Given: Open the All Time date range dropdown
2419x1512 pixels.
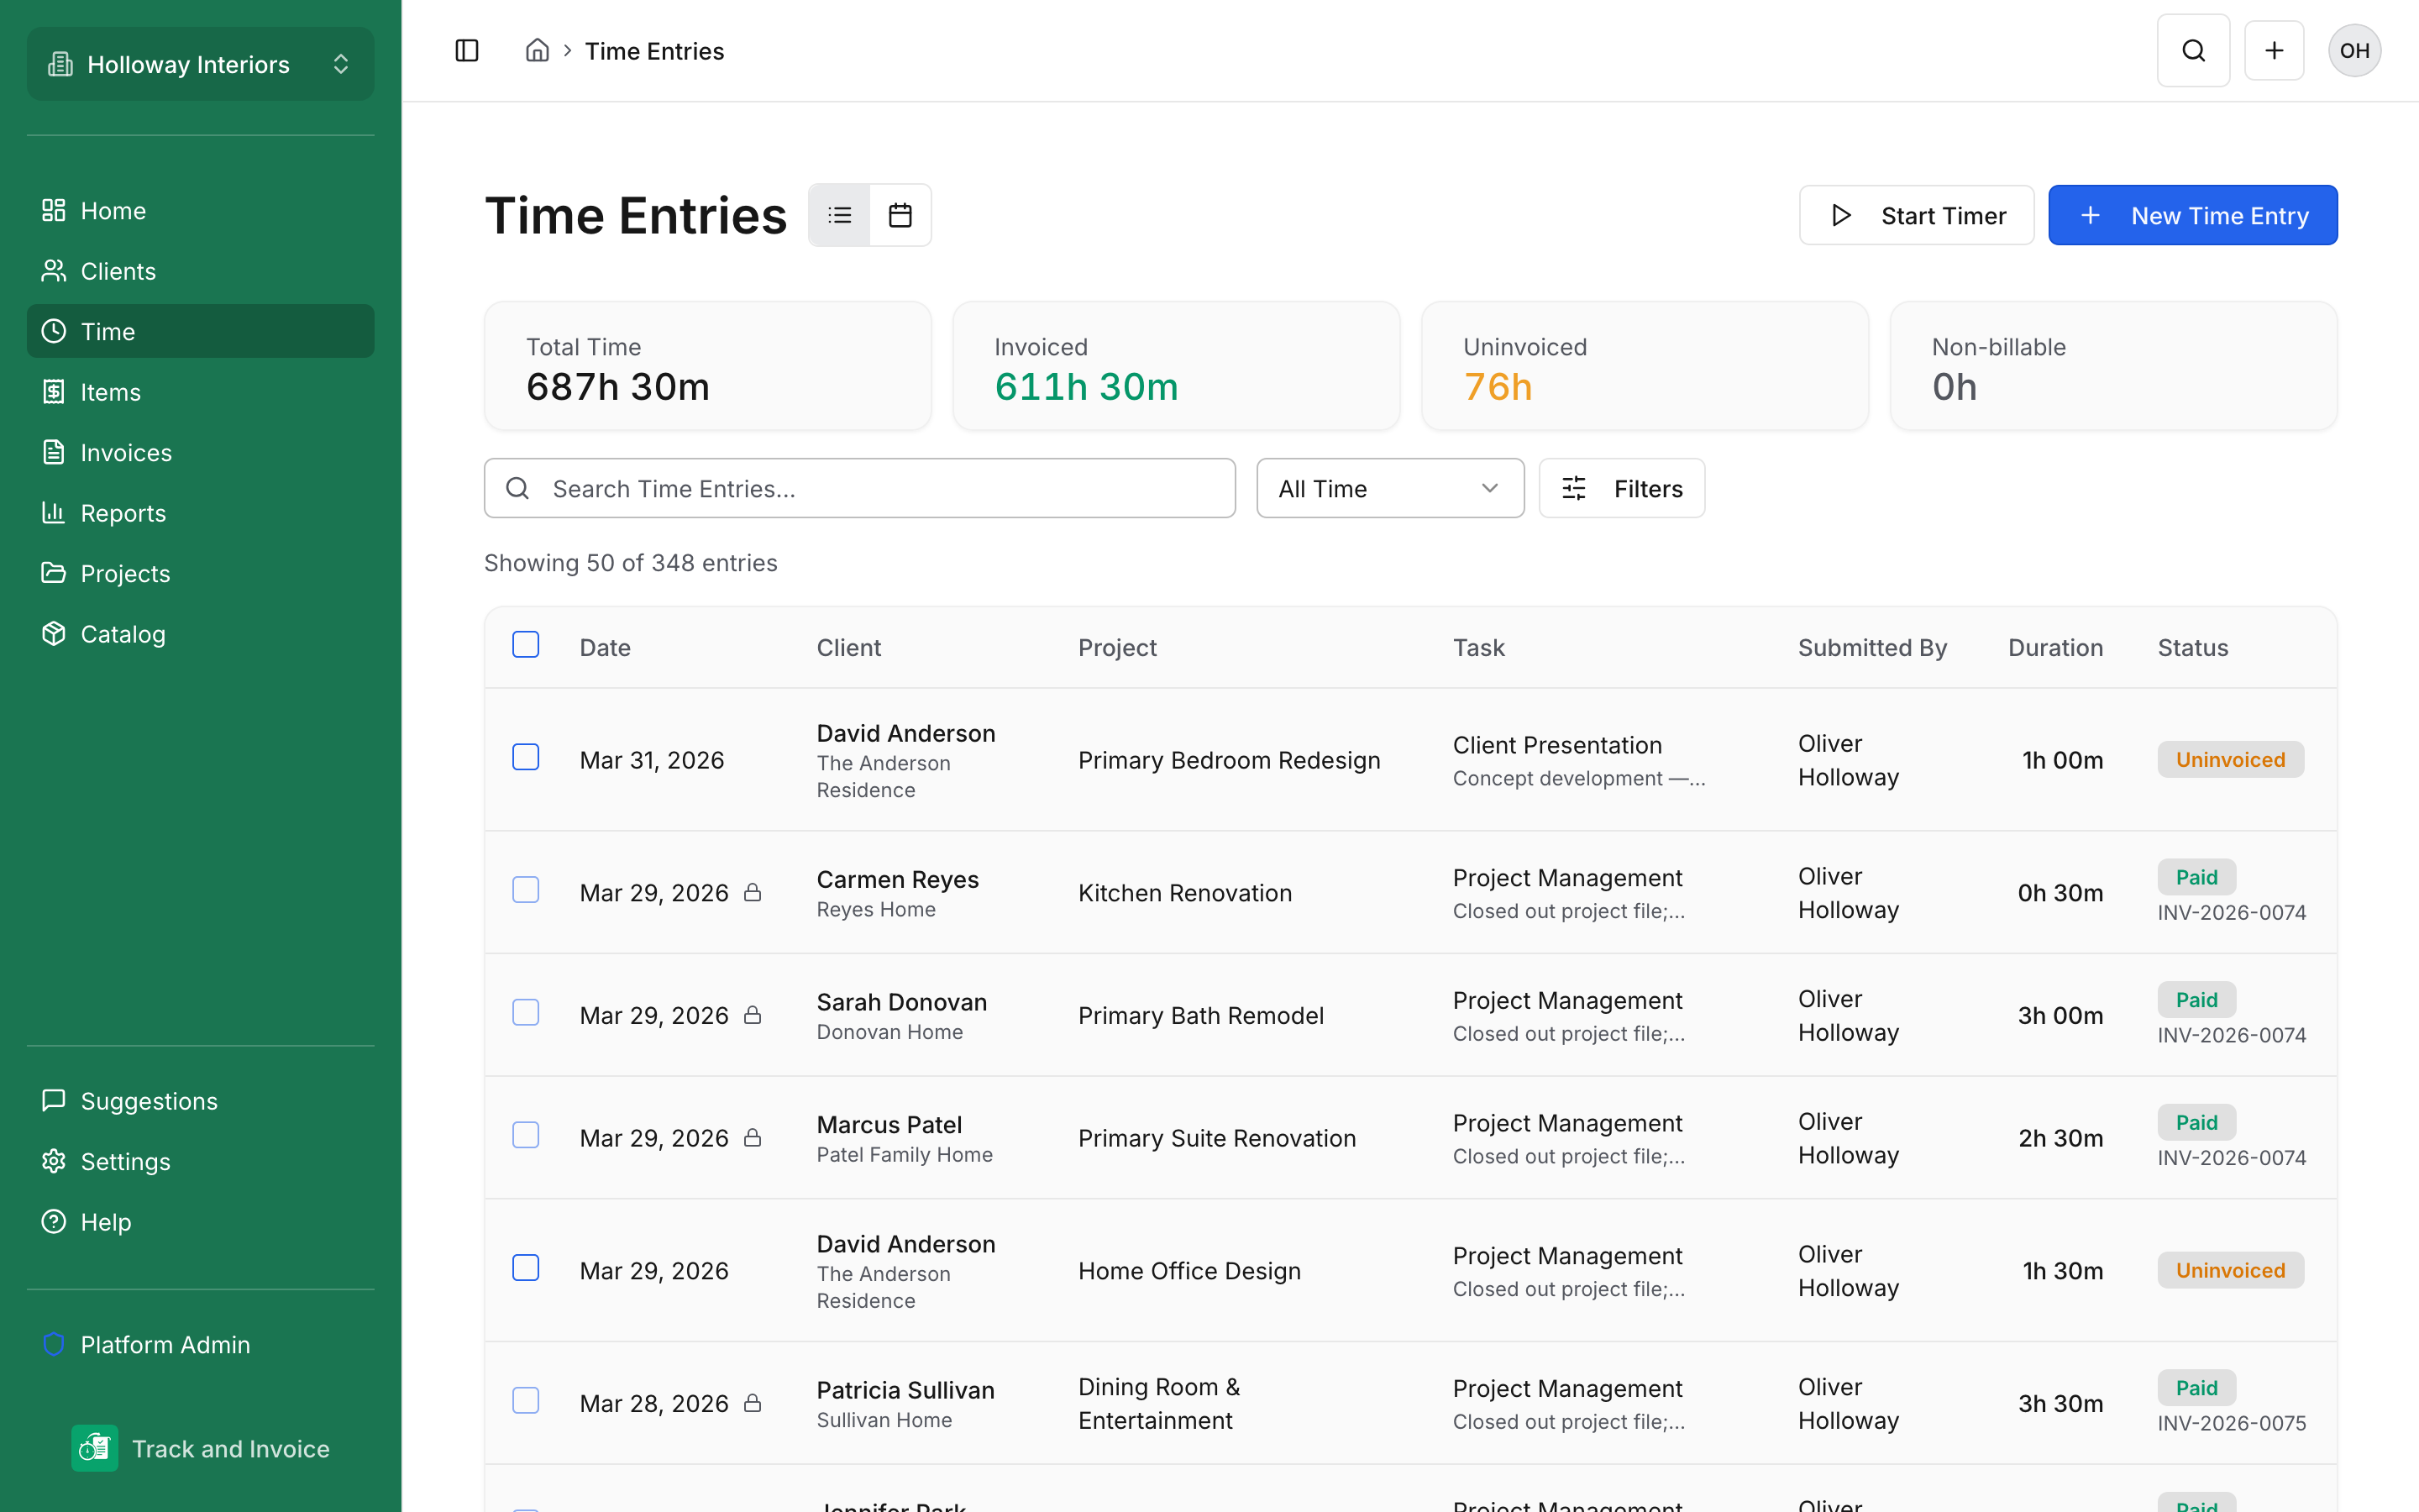Looking at the screenshot, I should pos(1389,488).
